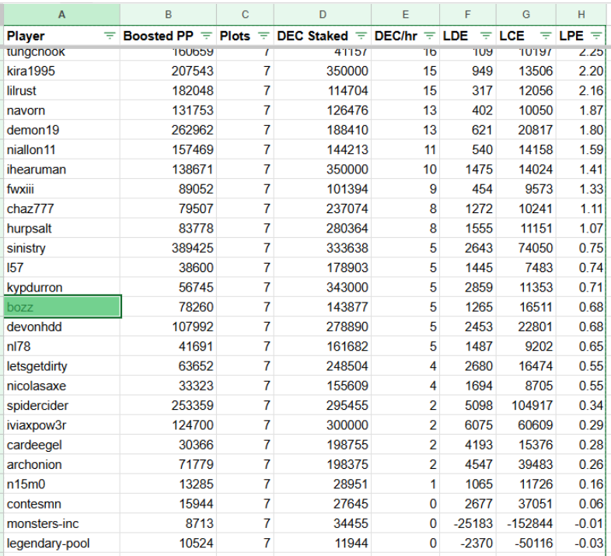Image resolution: width=611 pixels, height=556 pixels.
Task: Select the devonhdd player cell
Action: coord(61,327)
